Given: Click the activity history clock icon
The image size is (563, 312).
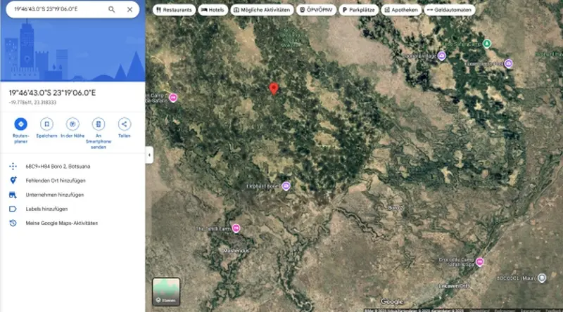Looking at the screenshot, I should tap(13, 223).
